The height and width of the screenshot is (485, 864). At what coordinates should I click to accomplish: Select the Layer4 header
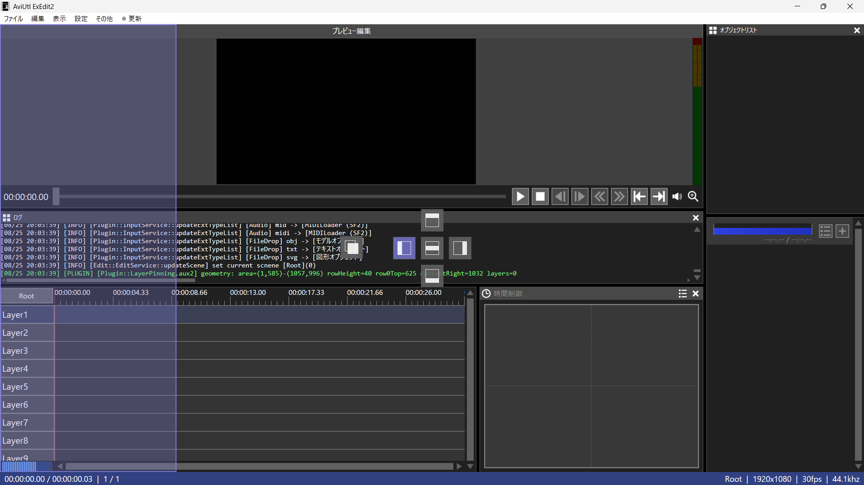pyautogui.click(x=27, y=369)
